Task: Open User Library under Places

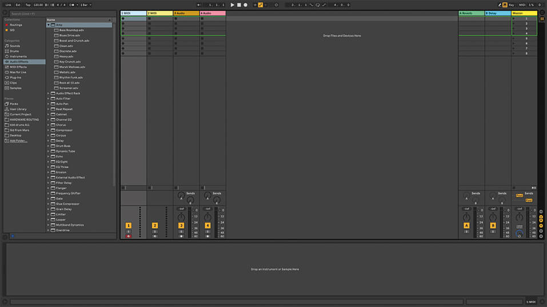Action: click(x=18, y=109)
